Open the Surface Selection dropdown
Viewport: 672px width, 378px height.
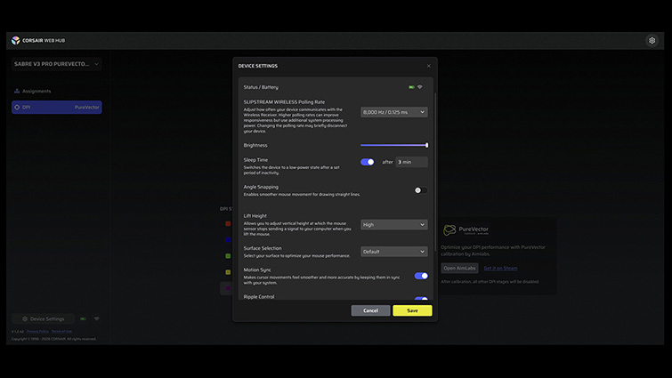pos(394,252)
